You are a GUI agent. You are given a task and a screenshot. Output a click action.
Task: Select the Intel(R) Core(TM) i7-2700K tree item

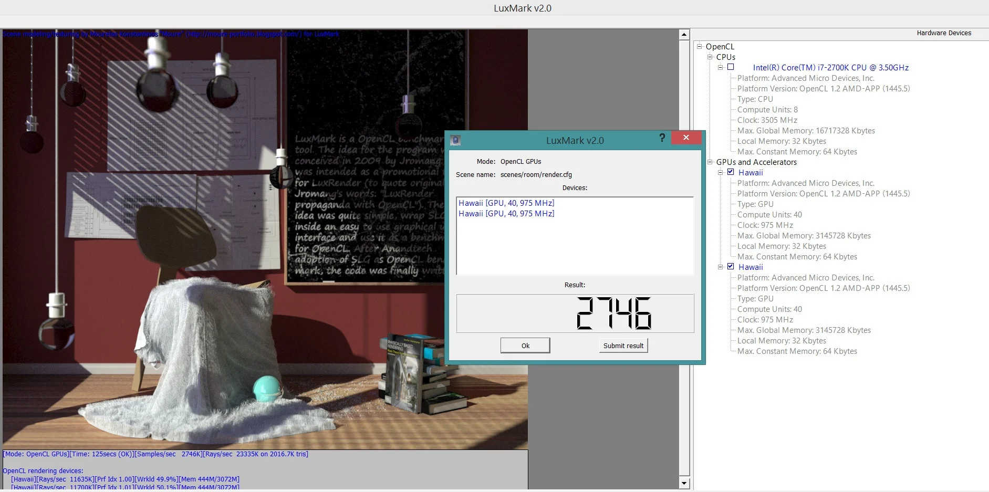(830, 68)
